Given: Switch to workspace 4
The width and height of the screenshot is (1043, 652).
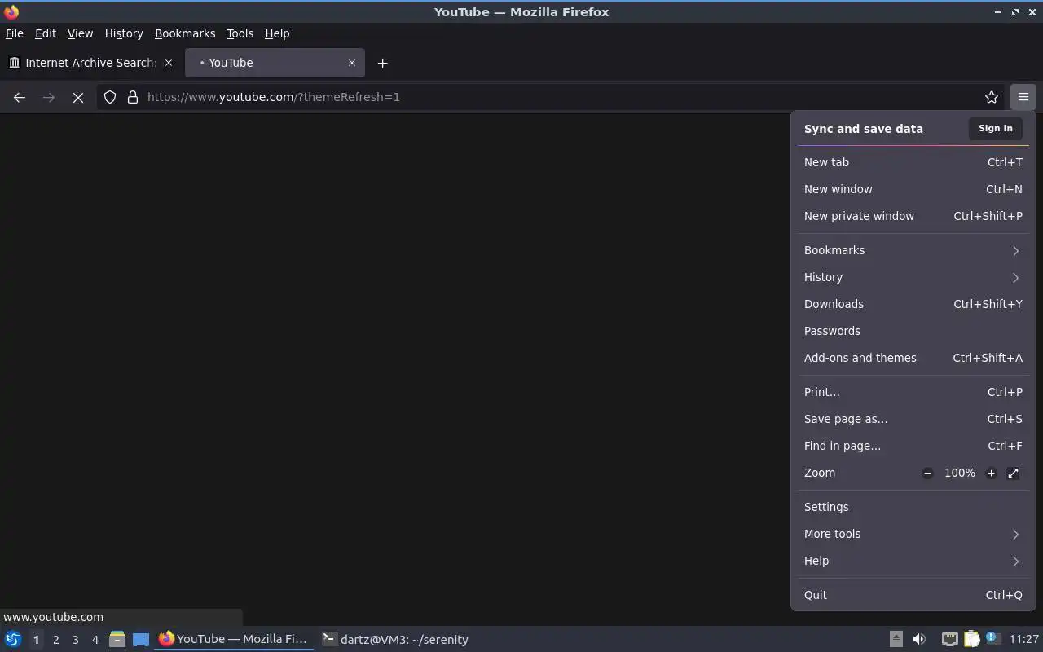Looking at the screenshot, I should [x=95, y=640].
